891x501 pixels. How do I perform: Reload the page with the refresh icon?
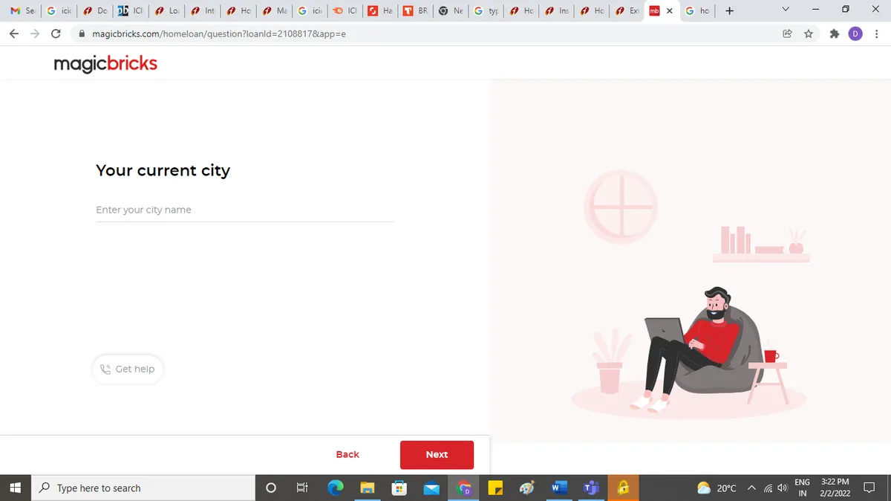tap(56, 33)
